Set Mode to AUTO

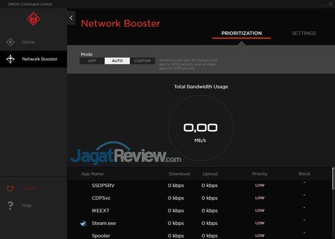[x=117, y=61]
